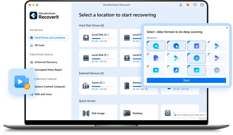Uncheck the clapperboard video format tile
The height and width of the screenshot is (135, 233).
196,46
